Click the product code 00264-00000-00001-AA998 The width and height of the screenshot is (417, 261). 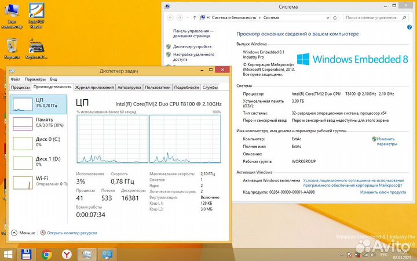(292, 192)
